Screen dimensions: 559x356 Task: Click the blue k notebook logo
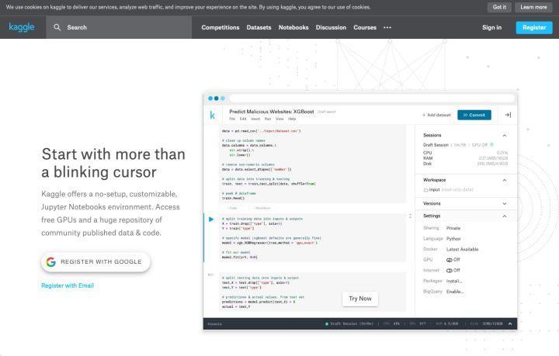[213, 115]
